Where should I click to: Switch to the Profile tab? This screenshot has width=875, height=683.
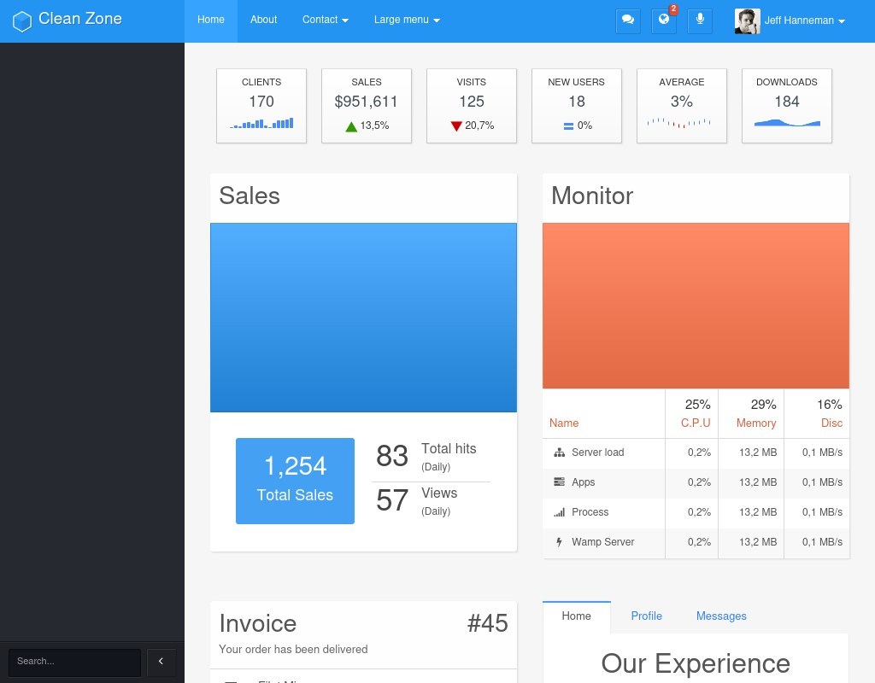pyautogui.click(x=646, y=616)
